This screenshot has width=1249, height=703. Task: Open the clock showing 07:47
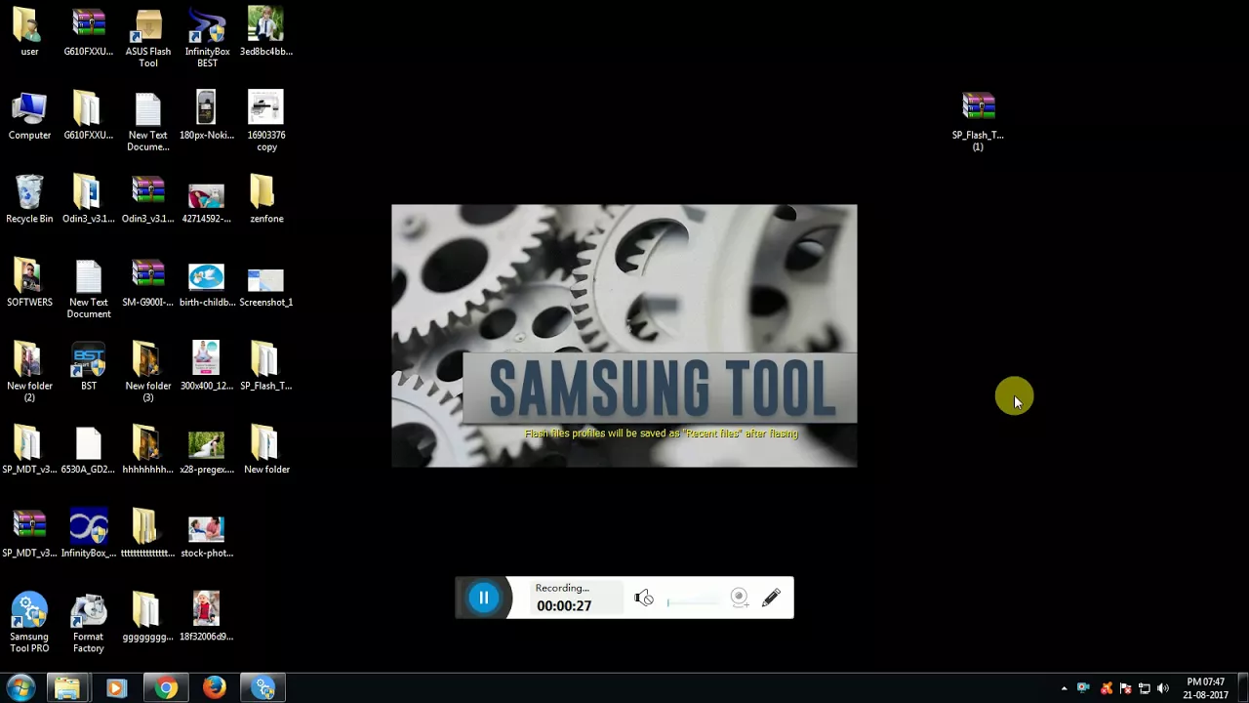(1205, 688)
